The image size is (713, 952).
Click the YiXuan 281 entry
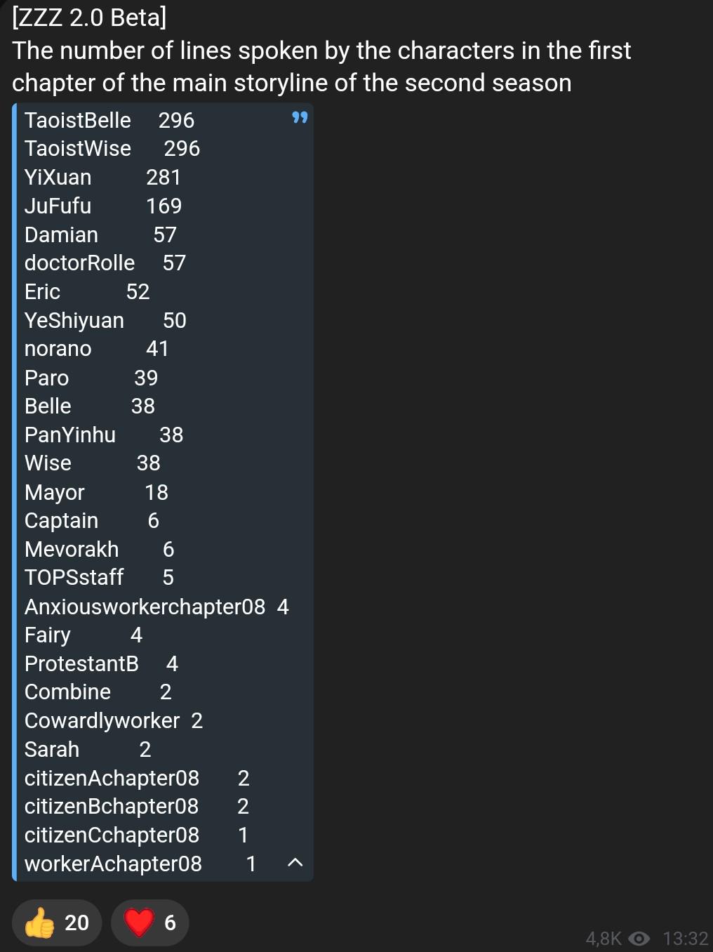103,177
